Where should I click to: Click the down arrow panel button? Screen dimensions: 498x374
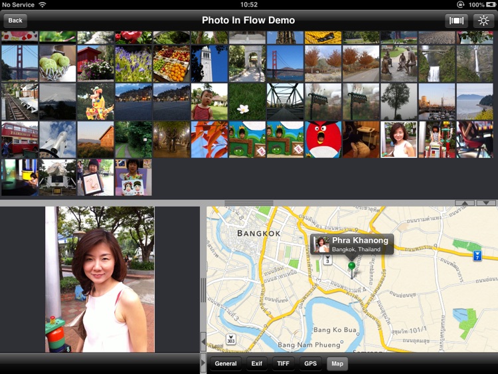point(486,203)
